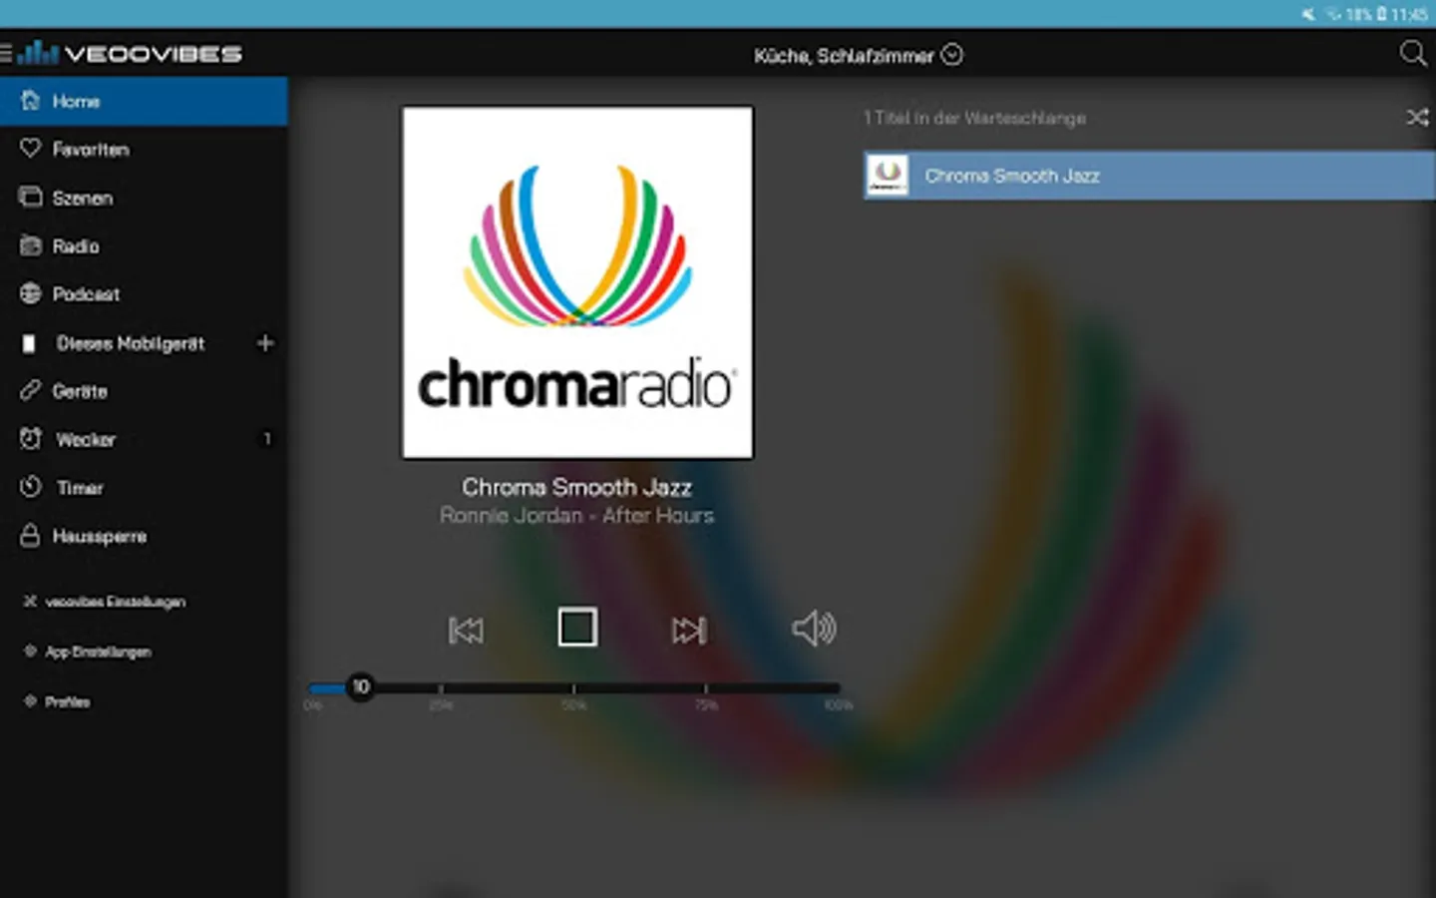Click the Chroma Smooth Jazz title under artwork
This screenshot has width=1436, height=898.
pos(576,487)
